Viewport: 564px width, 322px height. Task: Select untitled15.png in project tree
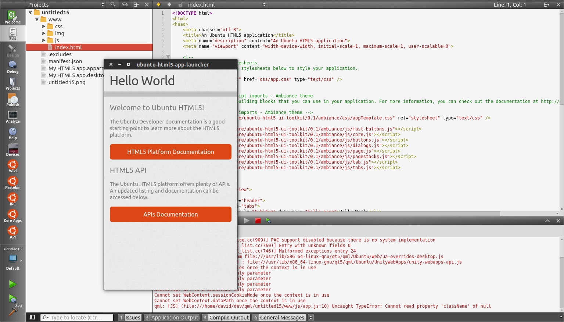(x=67, y=82)
